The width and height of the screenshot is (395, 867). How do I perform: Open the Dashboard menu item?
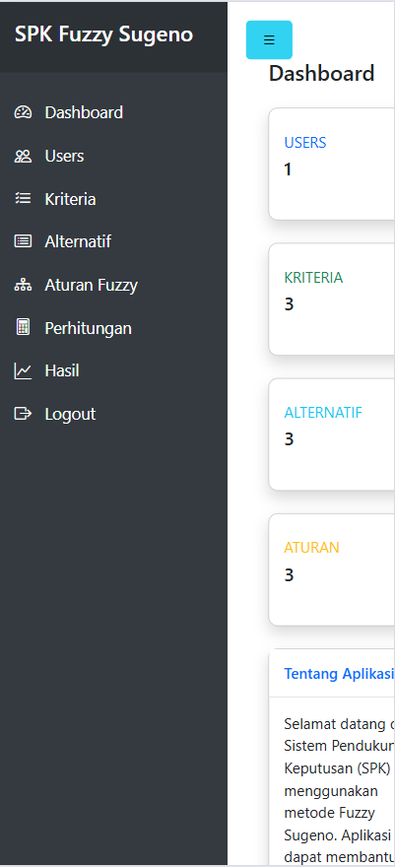click(x=114, y=112)
